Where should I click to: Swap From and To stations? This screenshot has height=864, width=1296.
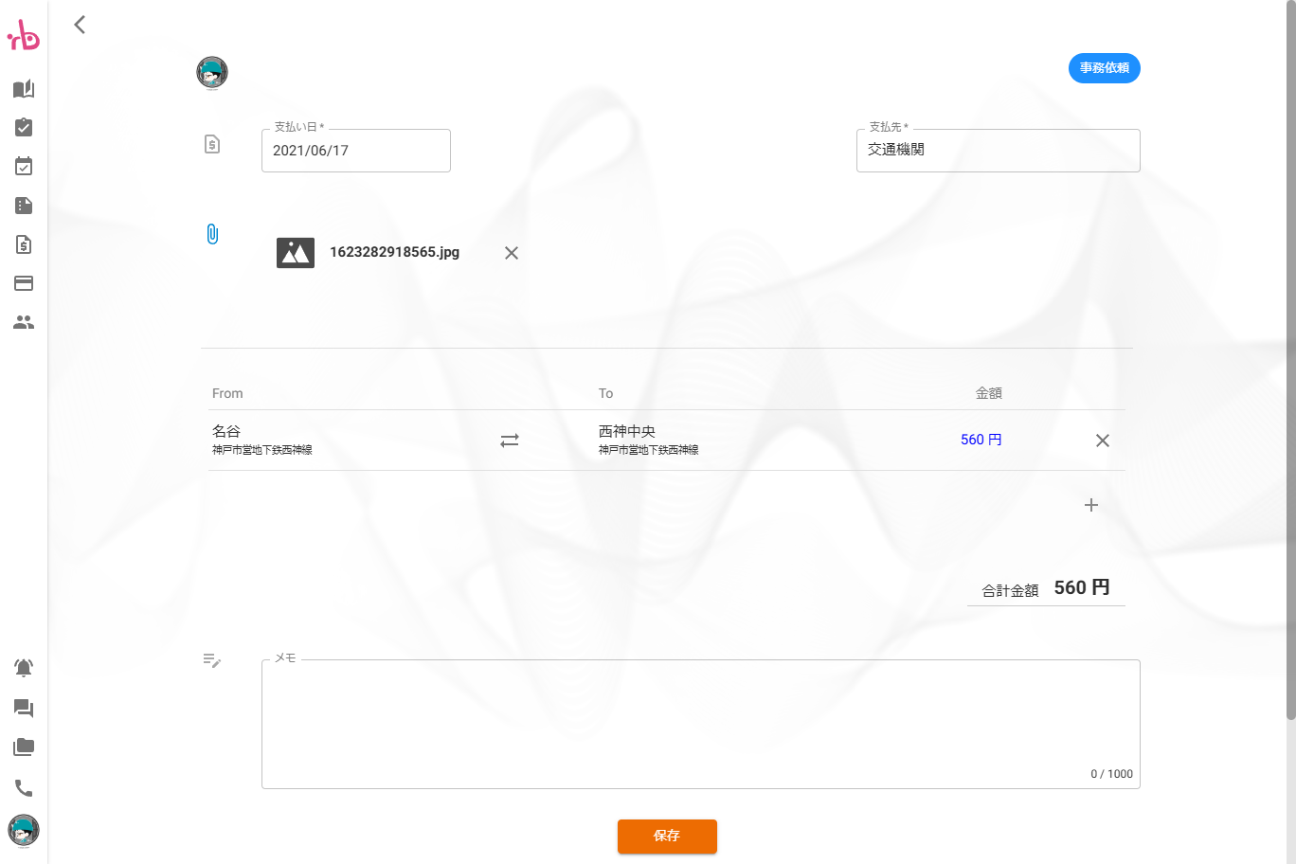pyautogui.click(x=510, y=441)
